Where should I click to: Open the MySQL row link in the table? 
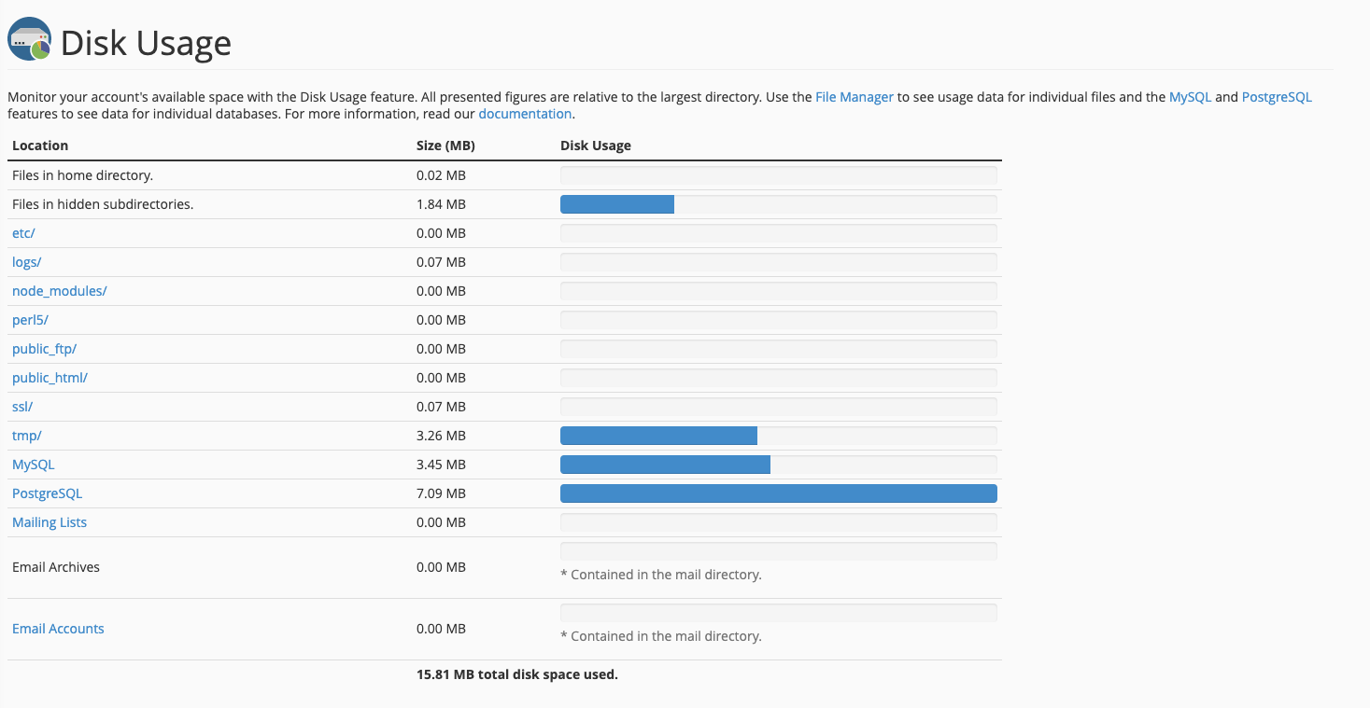pos(34,465)
